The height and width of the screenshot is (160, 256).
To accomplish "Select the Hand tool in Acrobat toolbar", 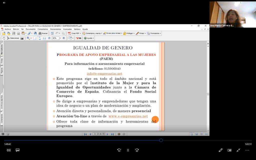I will point(3,38).
